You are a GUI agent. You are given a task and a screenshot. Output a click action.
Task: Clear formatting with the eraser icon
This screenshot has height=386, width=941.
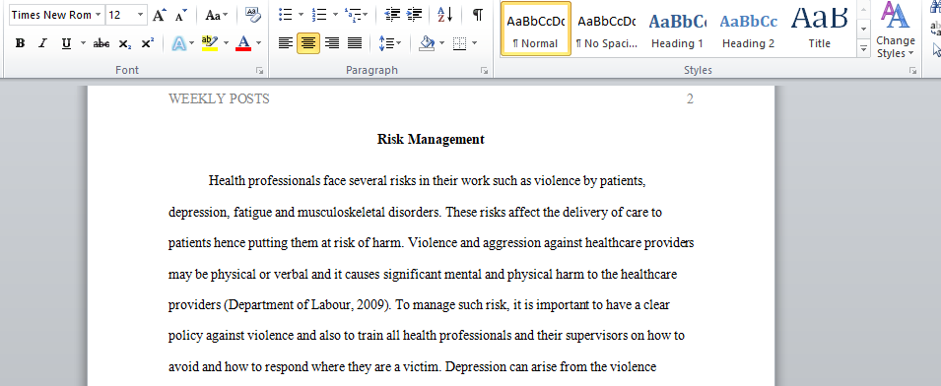253,15
